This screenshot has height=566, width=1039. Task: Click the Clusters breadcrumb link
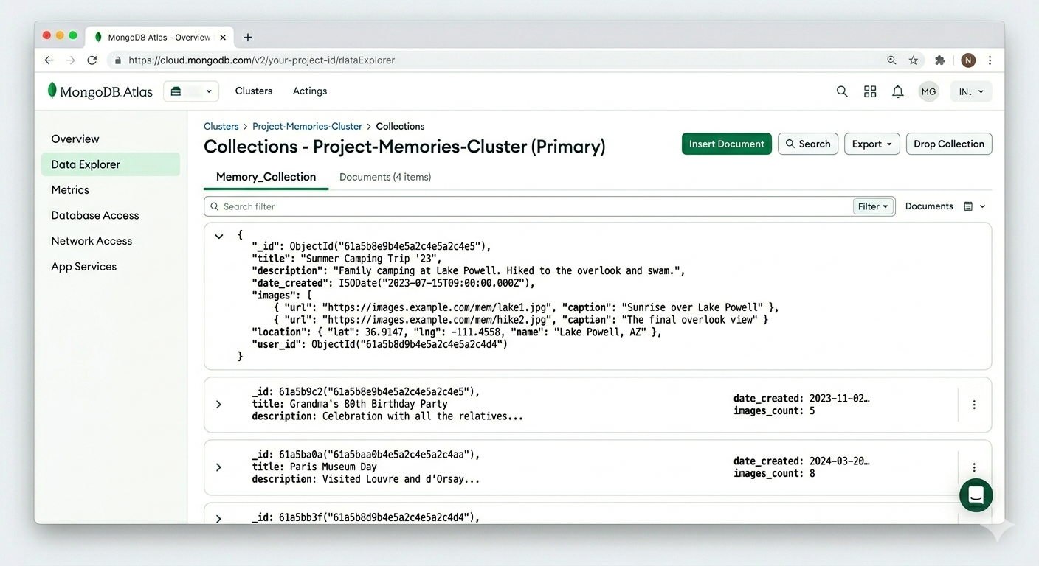221,126
